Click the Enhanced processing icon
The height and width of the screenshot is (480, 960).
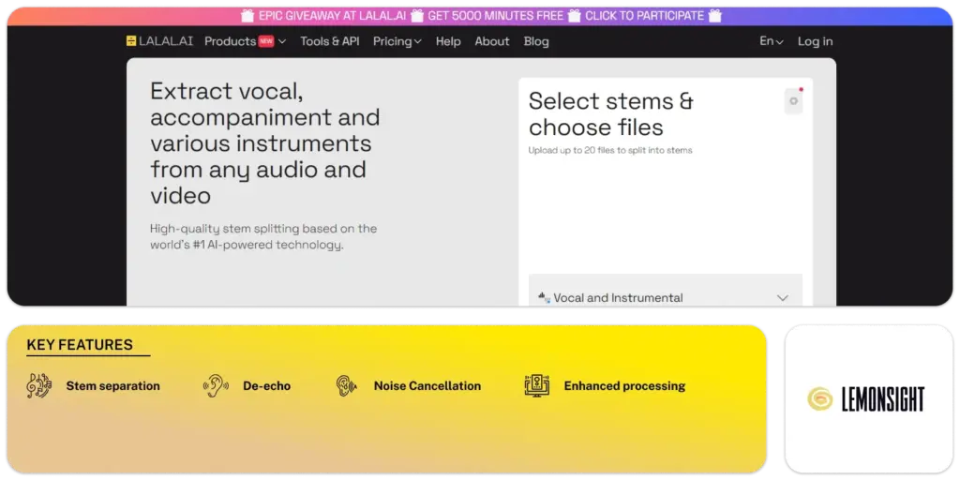(537, 385)
